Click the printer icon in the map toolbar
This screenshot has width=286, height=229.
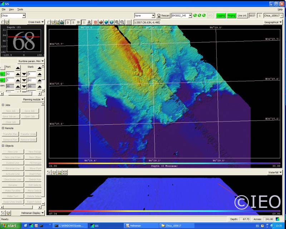(62, 22)
